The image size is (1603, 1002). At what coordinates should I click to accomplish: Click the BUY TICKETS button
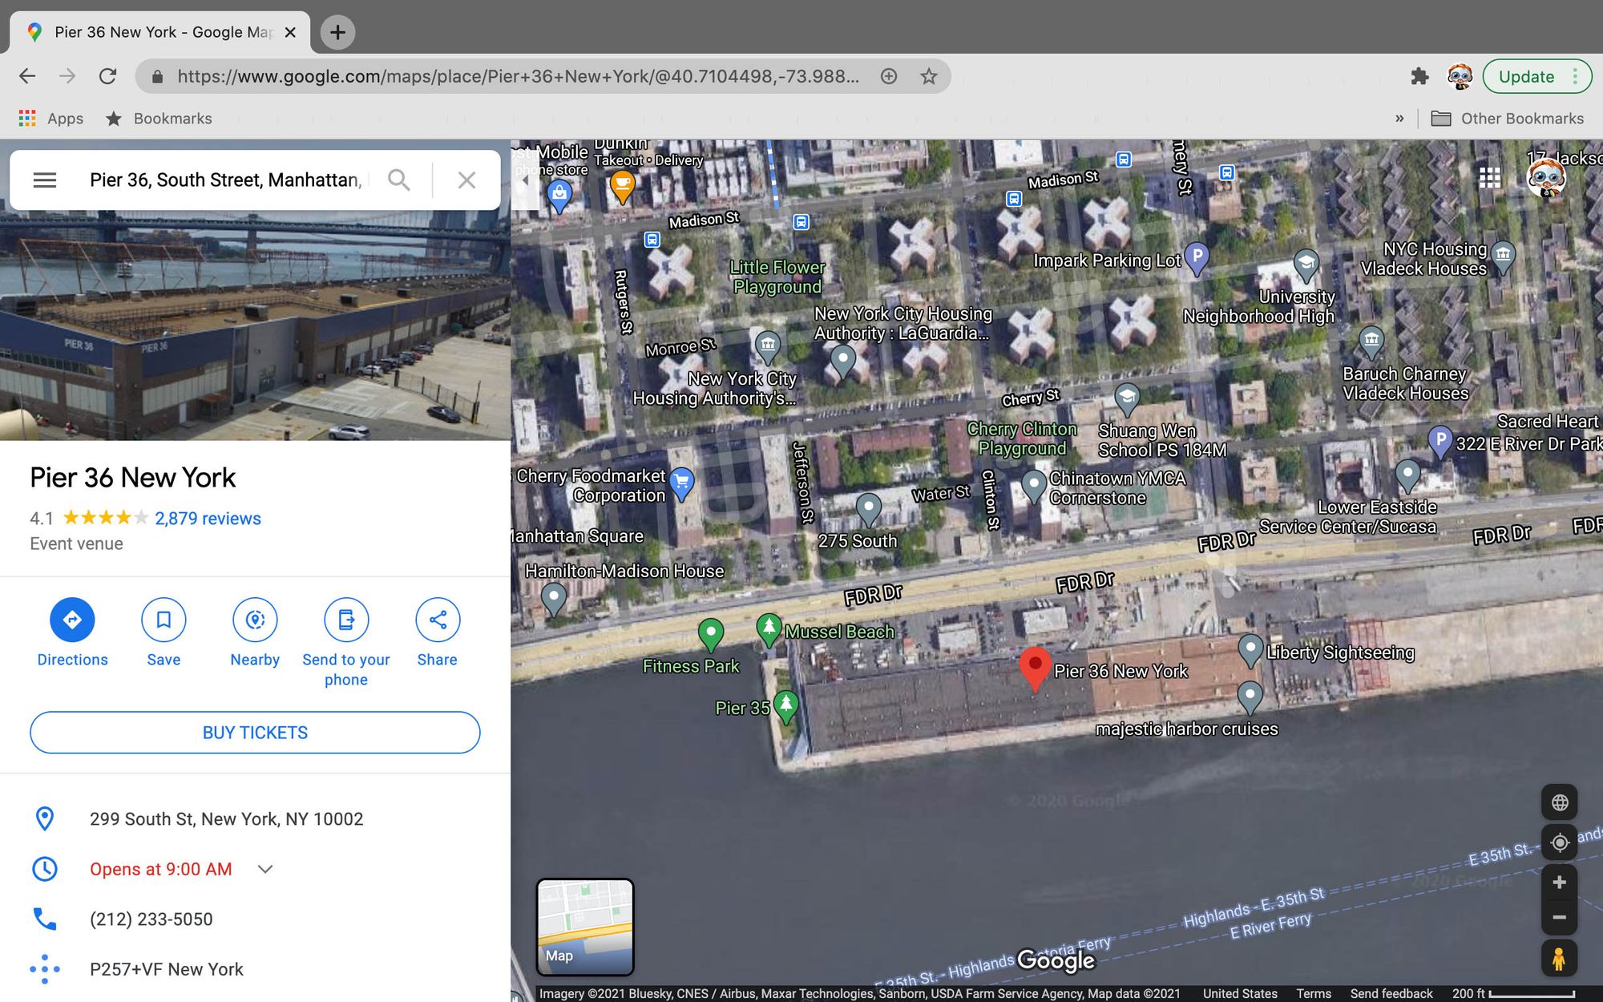point(255,733)
